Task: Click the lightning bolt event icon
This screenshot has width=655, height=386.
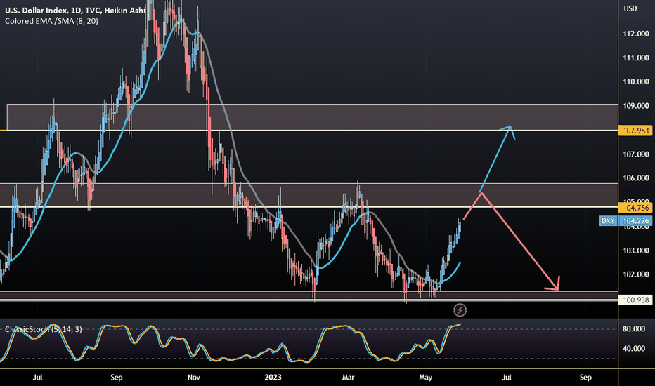Action: pyautogui.click(x=460, y=310)
